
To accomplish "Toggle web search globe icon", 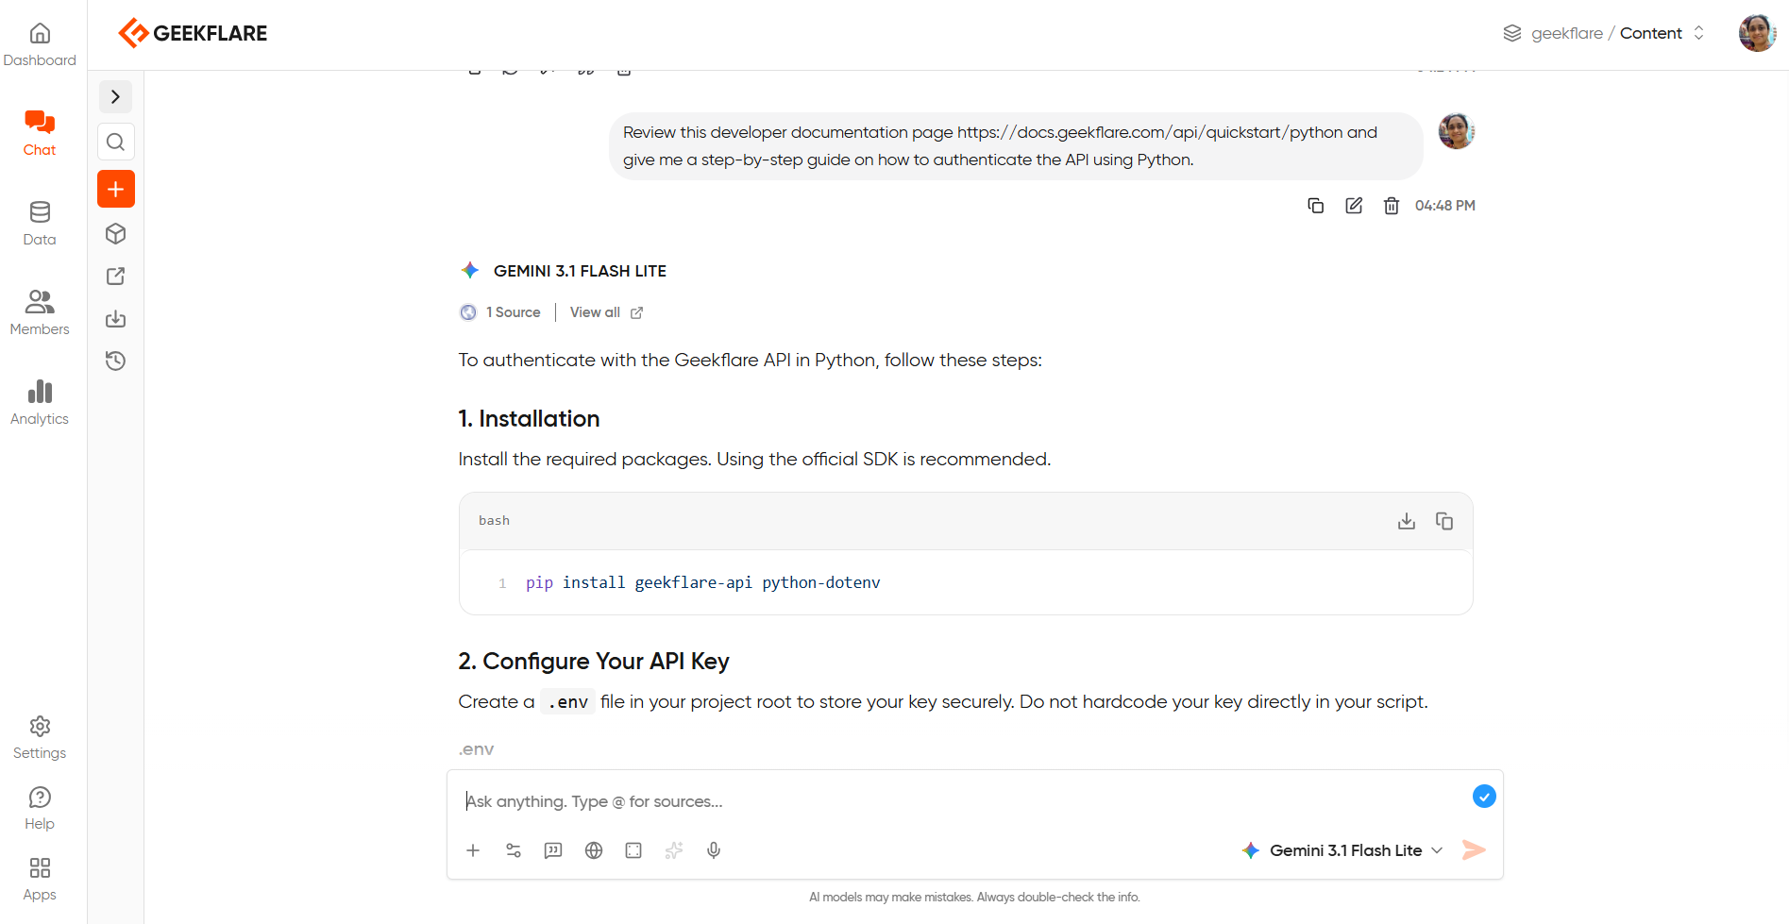I will pos(594,850).
